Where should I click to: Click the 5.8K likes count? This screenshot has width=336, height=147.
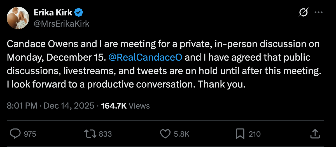coord(181,134)
